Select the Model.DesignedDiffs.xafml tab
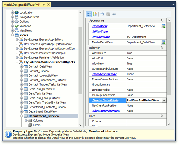Viewport: 179px width, 145px height. (x=22, y=5)
